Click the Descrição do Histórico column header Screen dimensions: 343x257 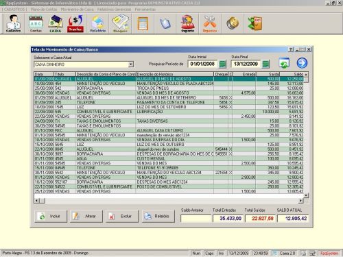click(175, 74)
